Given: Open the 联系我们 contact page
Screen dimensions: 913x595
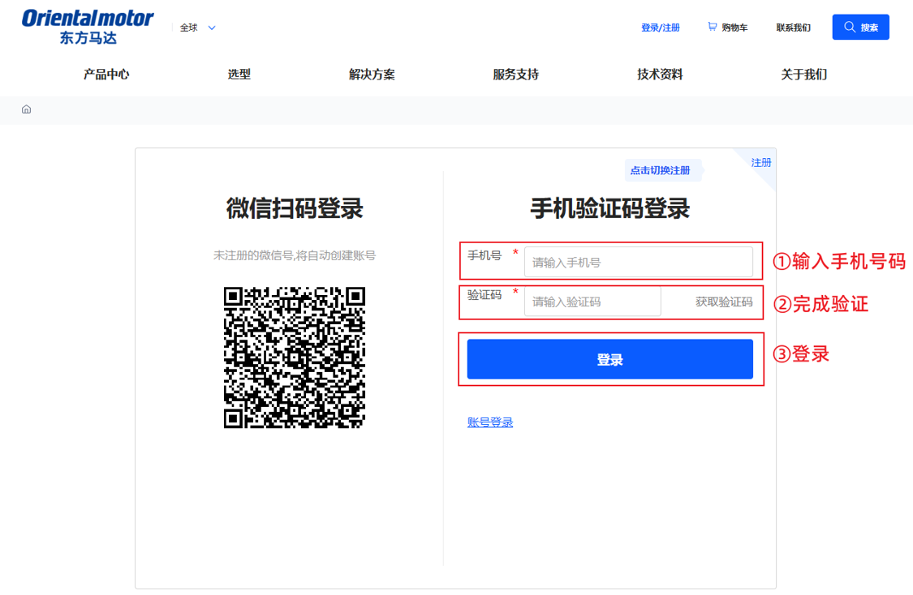Looking at the screenshot, I should [x=792, y=27].
